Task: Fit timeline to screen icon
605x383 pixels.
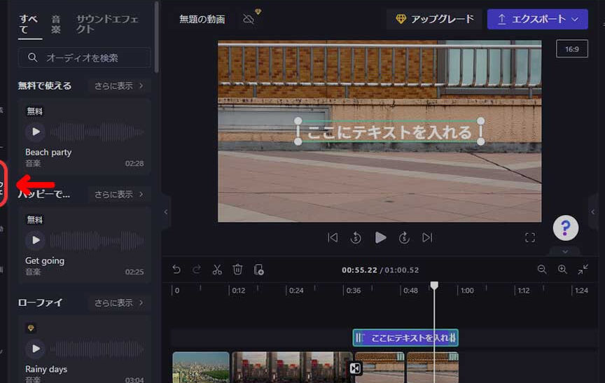Action: pyautogui.click(x=583, y=269)
